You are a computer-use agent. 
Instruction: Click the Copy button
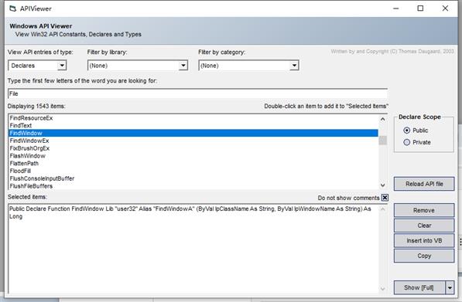click(424, 256)
